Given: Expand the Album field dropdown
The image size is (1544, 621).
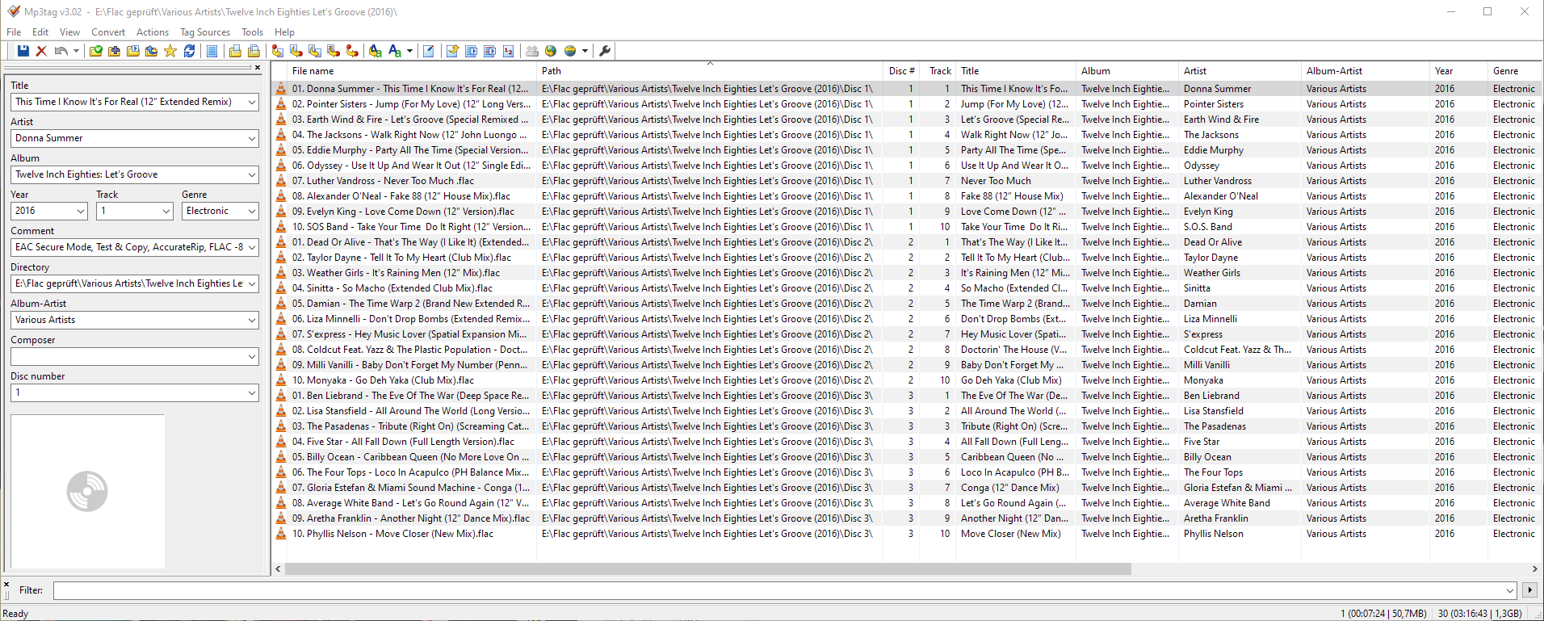Looking at the screenshot, I should tap(252, 174).
